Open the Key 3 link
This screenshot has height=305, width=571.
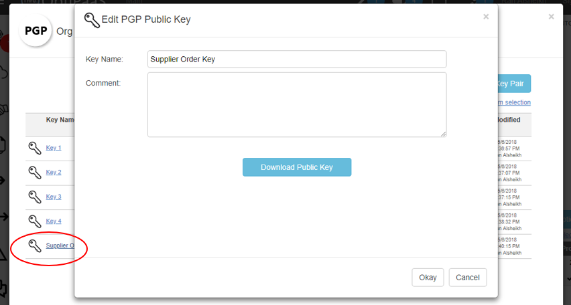click(x=54, y=197)
